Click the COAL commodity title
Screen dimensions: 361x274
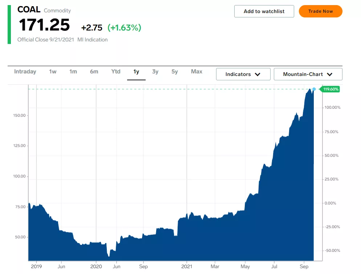(29, 9)
